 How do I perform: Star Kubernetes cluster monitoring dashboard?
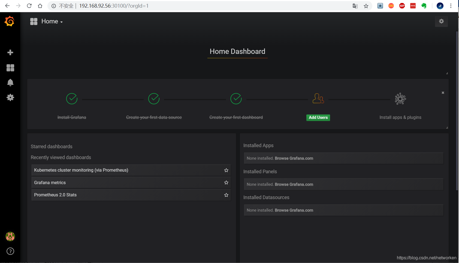(226, 170)
